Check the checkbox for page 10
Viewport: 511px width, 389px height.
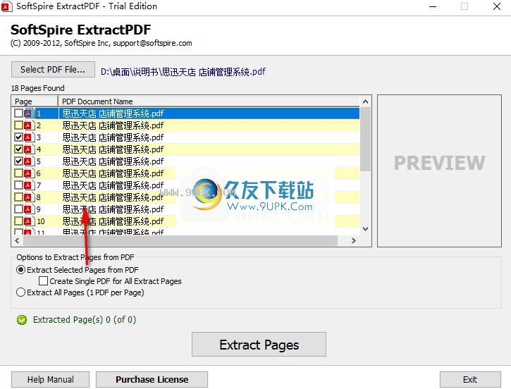[x=18, y=221]
